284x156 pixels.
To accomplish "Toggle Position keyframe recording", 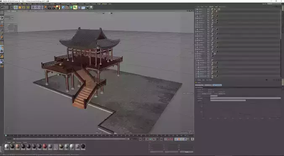I will click(x=176, y=139).
